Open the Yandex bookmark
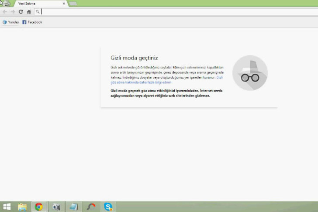318x212 pixels. (10, 22)
